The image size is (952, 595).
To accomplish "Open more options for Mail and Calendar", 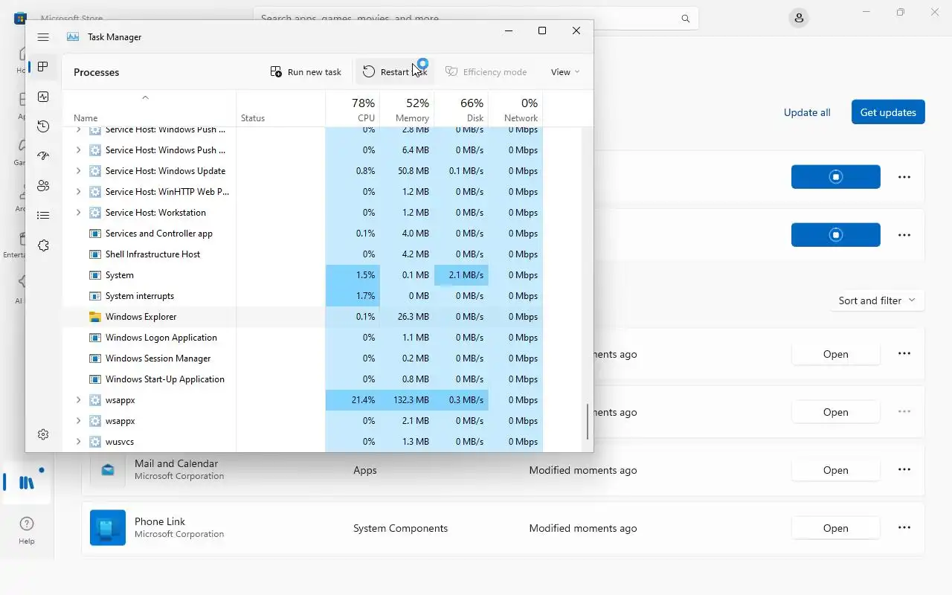I will click(904, 470).
